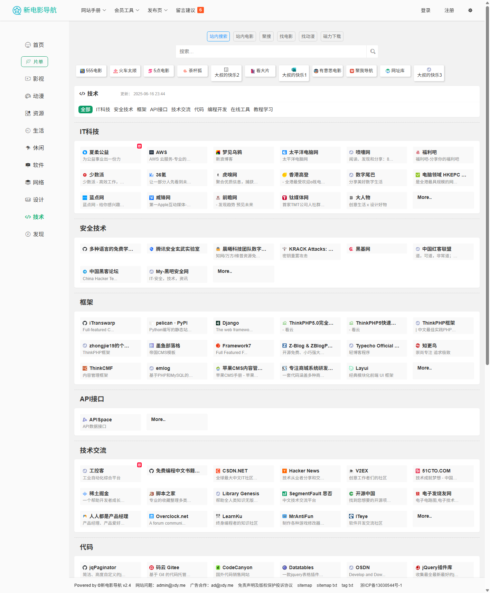Image resolution: width=490 pixels, height=593 pixels.
Task: Click the 发现 info sidebar icon
Action: (28, 234)
